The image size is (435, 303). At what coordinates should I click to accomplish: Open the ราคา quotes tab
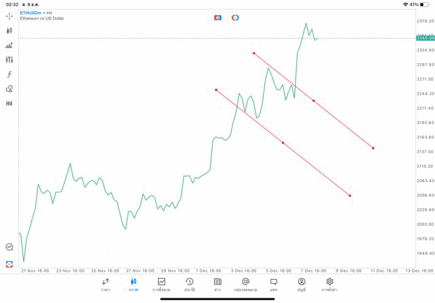(x=105, y=285)
